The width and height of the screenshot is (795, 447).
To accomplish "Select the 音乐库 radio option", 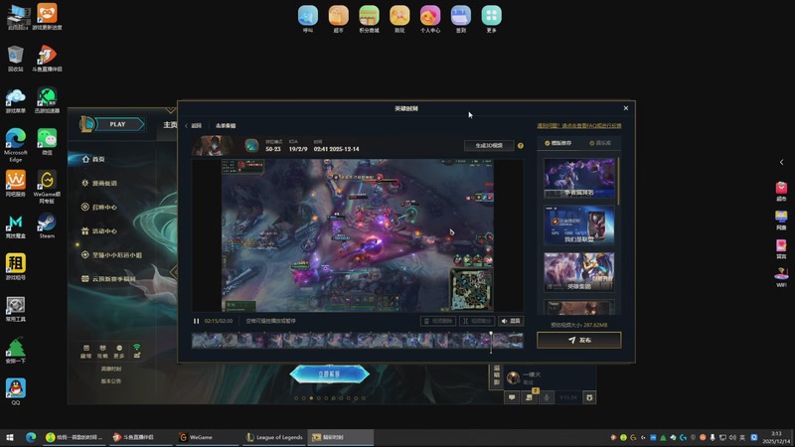I will (600, 143).
